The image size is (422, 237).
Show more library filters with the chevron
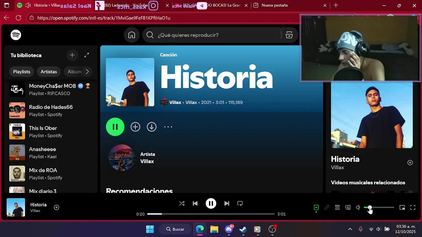coord(87,71)
